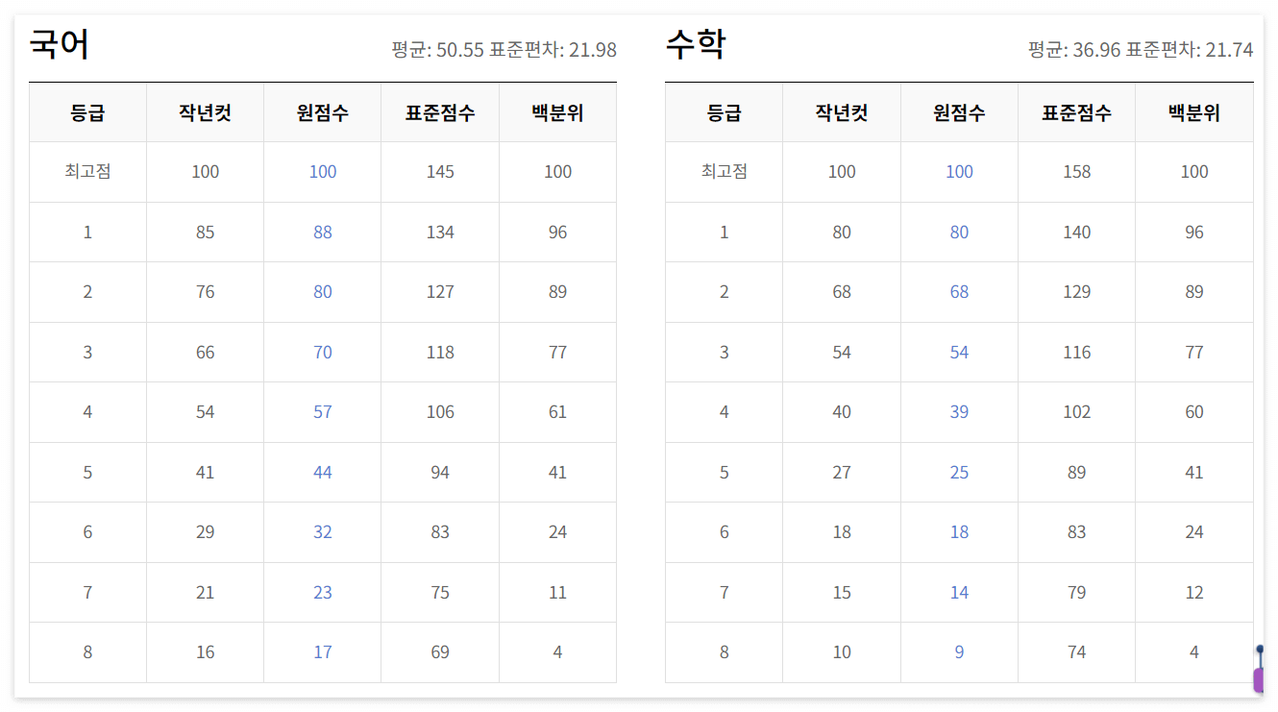
Task: Click 수학 최고점 원점수 value 100
Action: coord(958,172)
